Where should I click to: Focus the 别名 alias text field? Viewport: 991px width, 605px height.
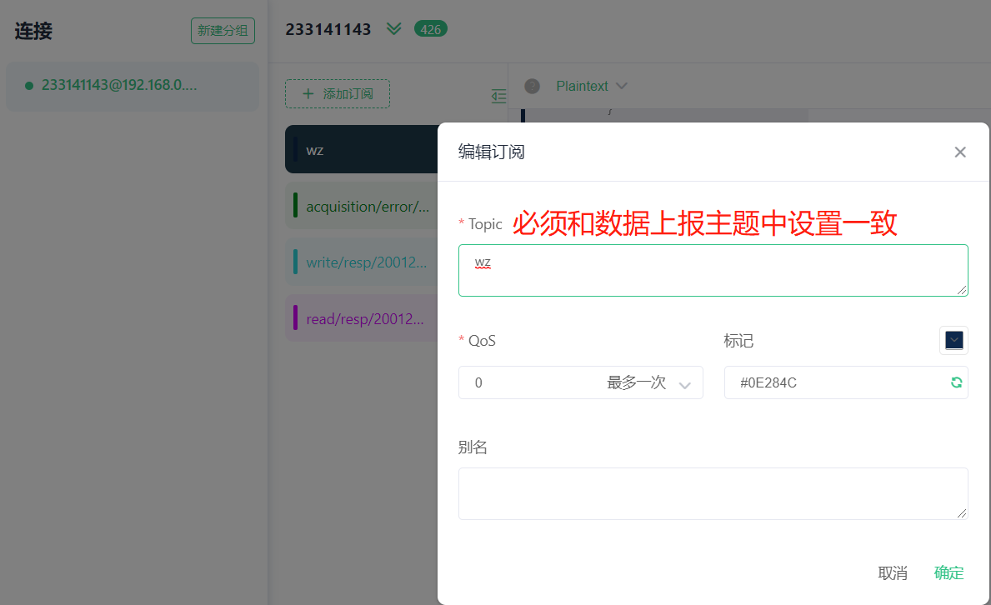point(713,493)
